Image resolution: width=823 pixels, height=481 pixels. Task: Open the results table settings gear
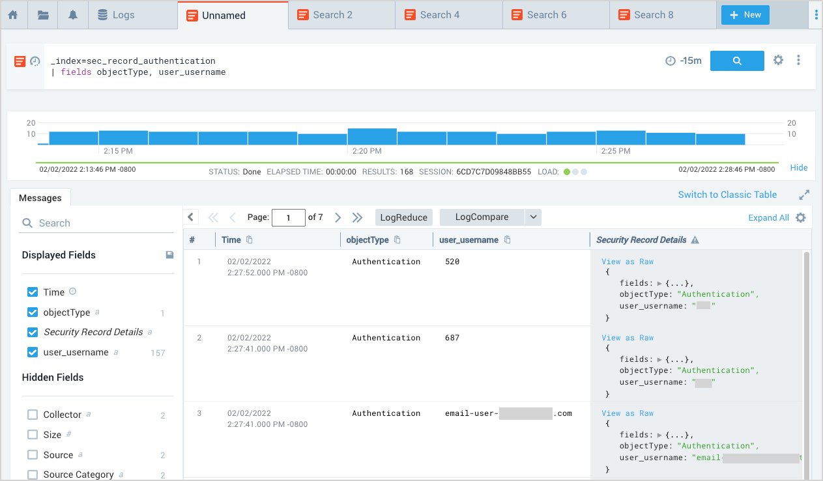(x=801, y=218)
